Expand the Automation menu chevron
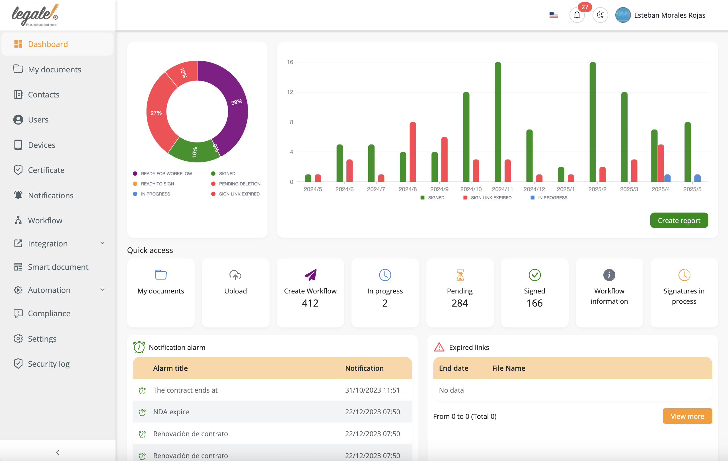Viewport: 728px width, 461px height. (x=102, y=290)
